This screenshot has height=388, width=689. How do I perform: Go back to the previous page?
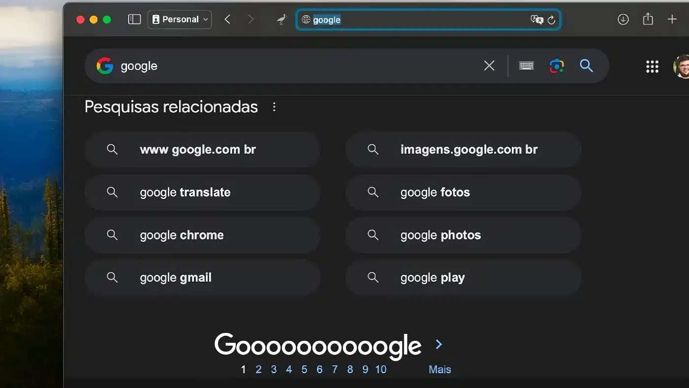(x=227, y=19)
